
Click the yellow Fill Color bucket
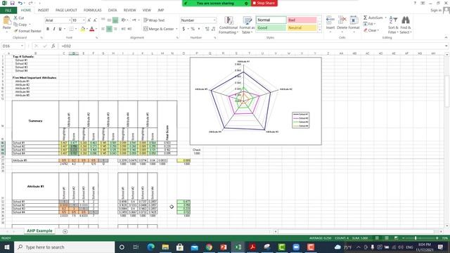[83, 29]
